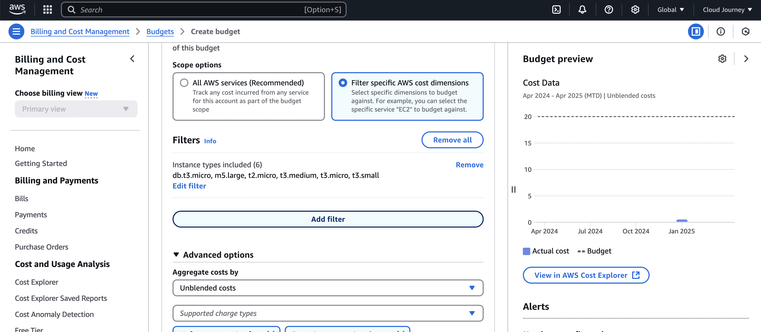Open the notifications bell

point(582,10)
